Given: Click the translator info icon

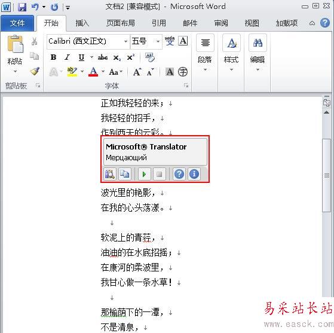Looking at the screenshot, I should [x=194, y=174].
